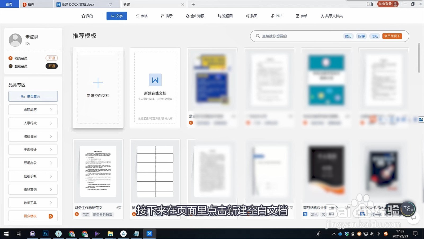The width and height of the screenshot is (424, 239).
Task: Expand the 法律合同 category
Action: (33, 136)
